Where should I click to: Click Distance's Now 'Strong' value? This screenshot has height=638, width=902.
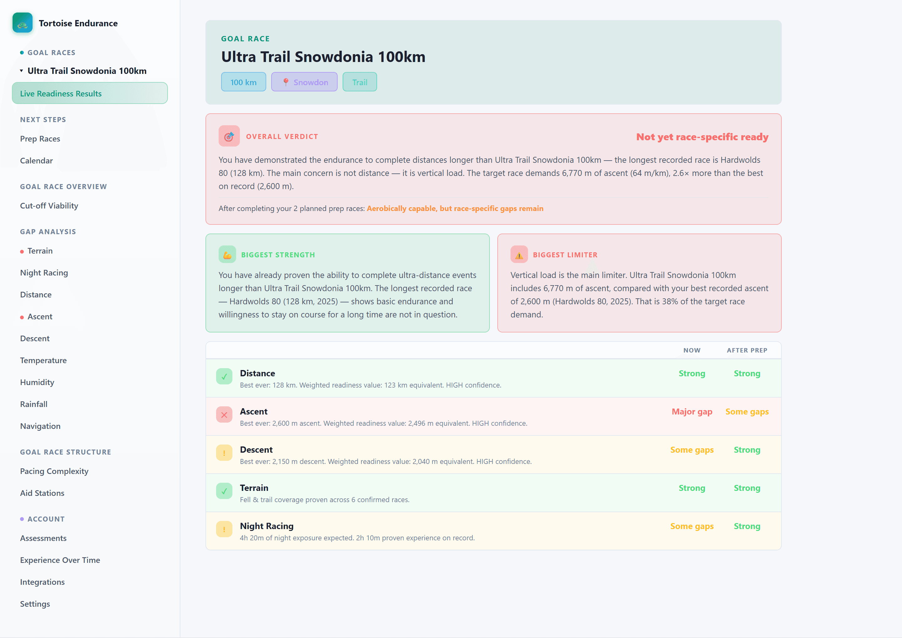pos(692,373)
